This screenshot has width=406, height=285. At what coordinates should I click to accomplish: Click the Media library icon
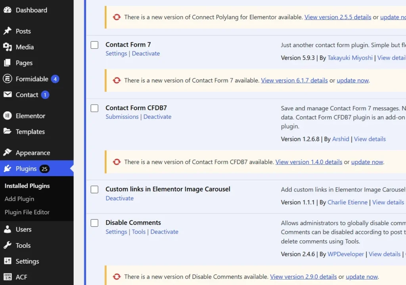click(8, 47)
